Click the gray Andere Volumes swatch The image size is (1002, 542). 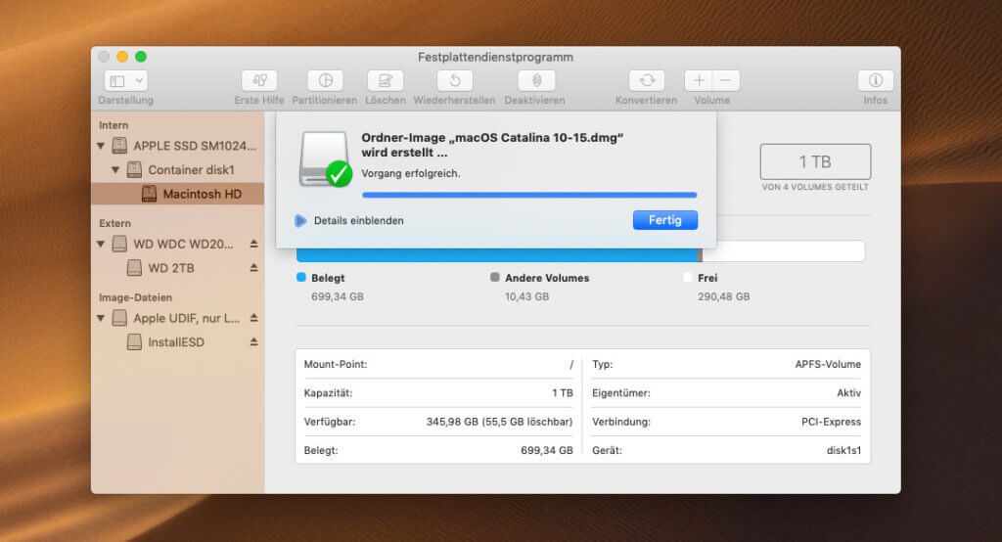tap(494, 278)
